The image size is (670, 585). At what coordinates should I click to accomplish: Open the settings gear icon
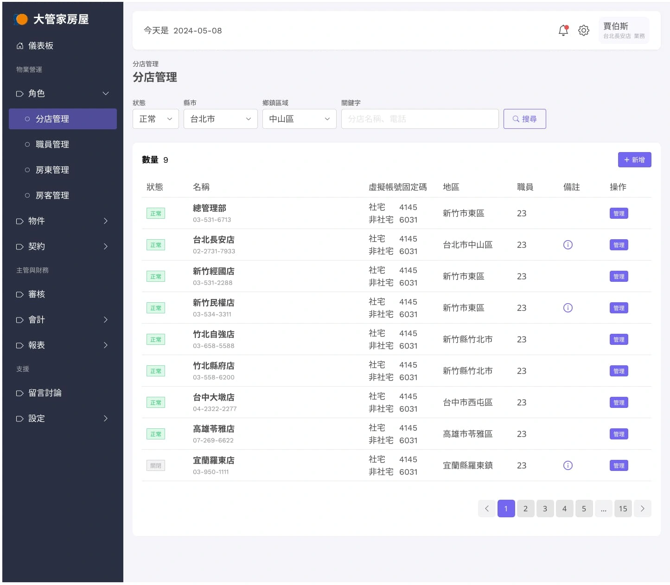pyautogui.click(x=584, y=30)
